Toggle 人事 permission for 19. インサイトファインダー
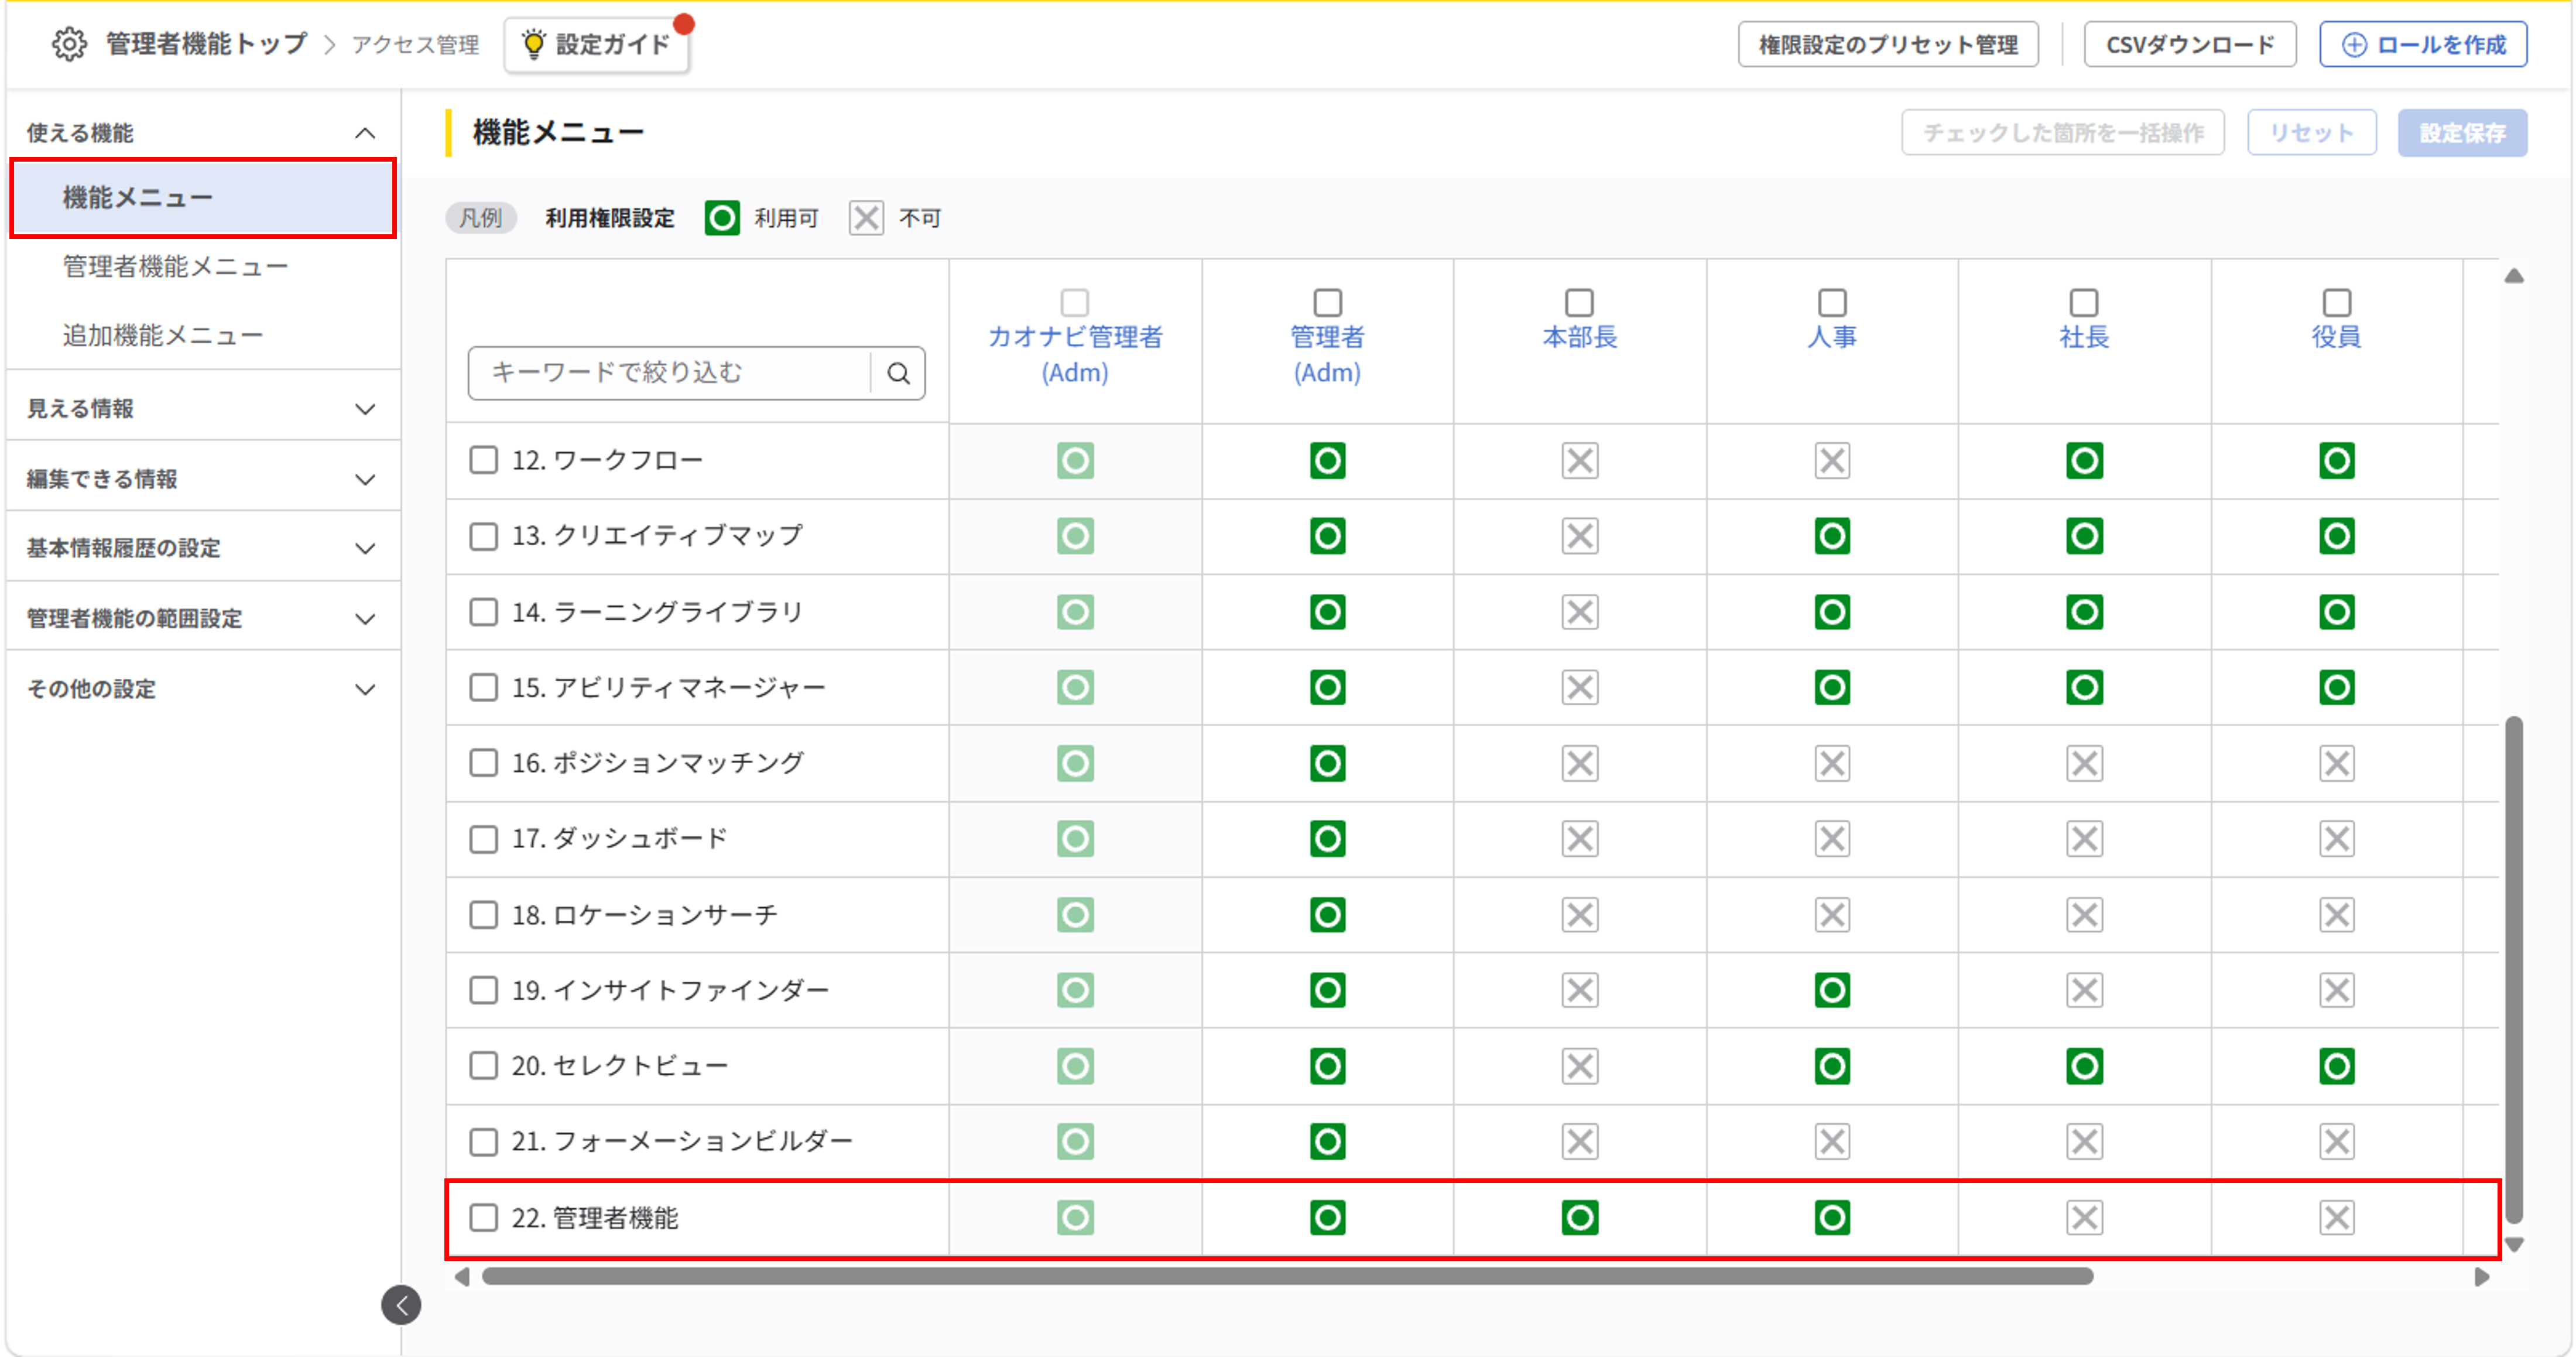The image size is (2576, 1357). [x=1832, y=990]
